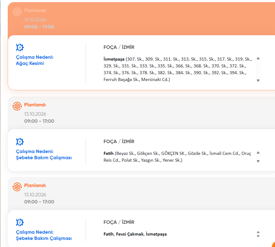
Task: Click the wrench icon in the Fatih, Fevzi Çakmak card
Action: click(20, 222)
